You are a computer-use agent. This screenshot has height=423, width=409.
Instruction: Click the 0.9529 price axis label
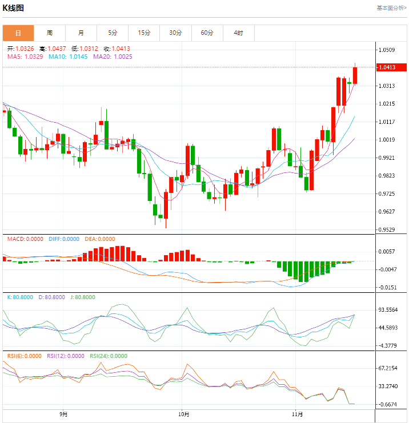click(x=387, y=229)
